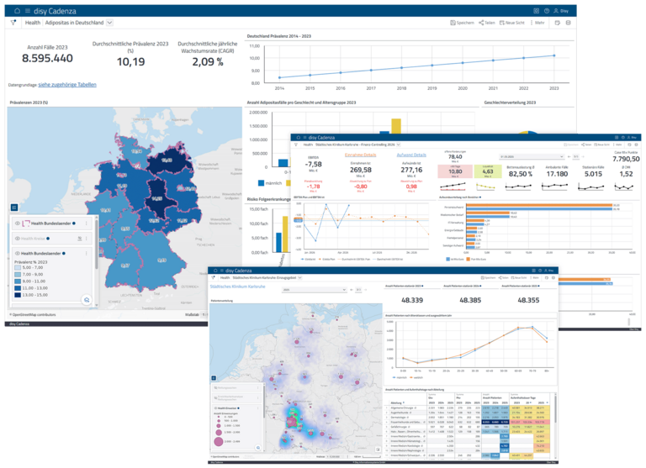
Task: Toggle visibility of first Health Bundeslaender layer
Action: [18, 223]
